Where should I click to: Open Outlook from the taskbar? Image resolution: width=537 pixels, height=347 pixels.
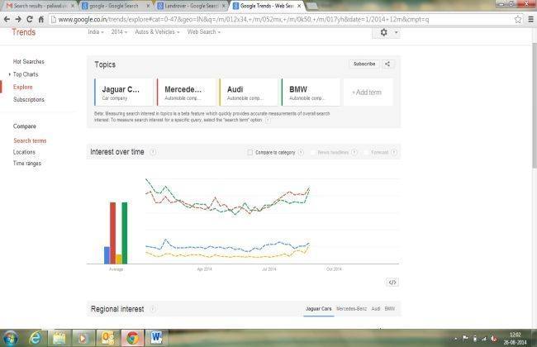pos(108,338)
